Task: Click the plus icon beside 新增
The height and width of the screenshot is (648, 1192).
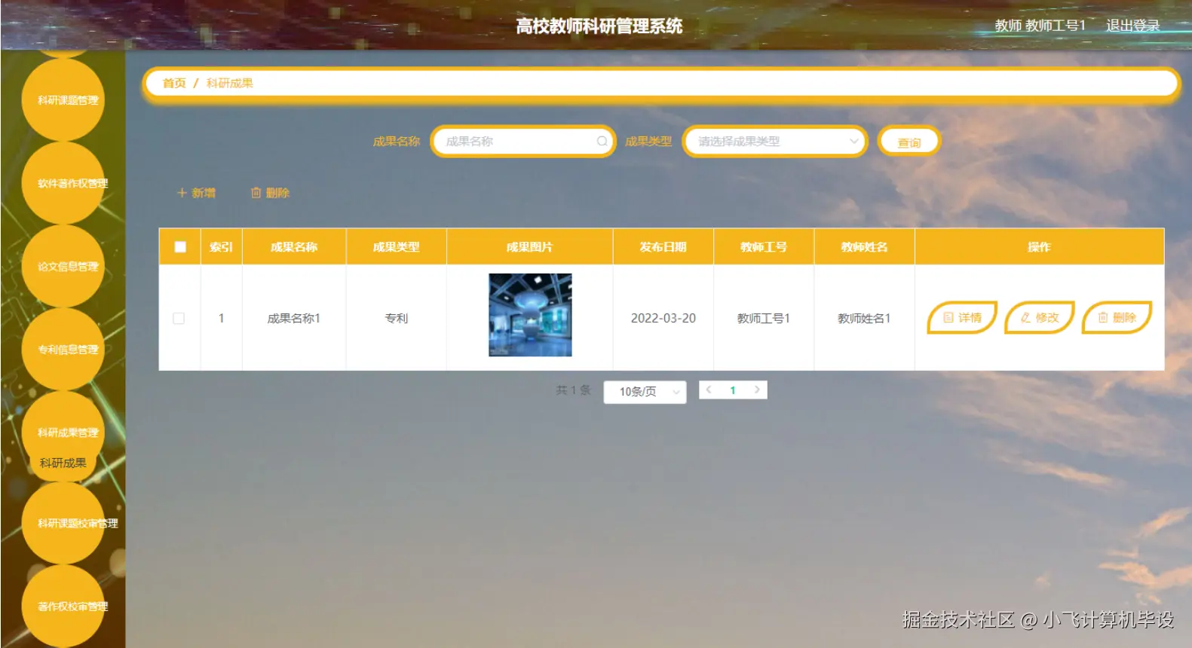Action: pos(182,193)
